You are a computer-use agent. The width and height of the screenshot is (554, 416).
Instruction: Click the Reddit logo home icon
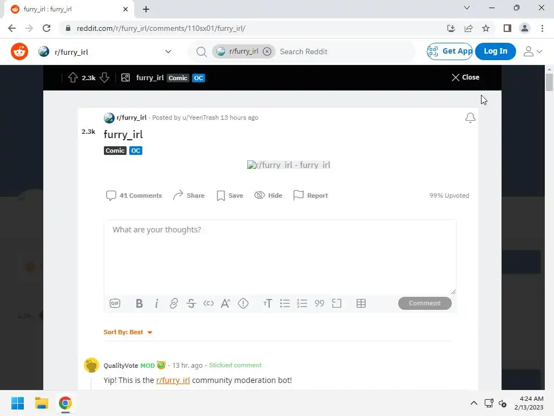point(19,51)
